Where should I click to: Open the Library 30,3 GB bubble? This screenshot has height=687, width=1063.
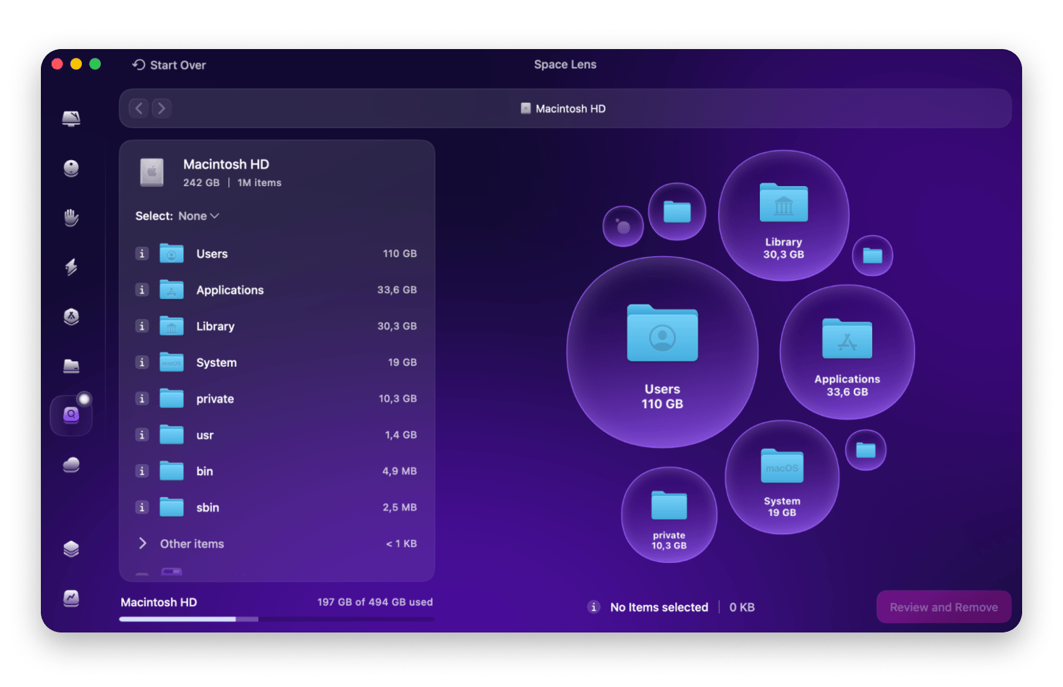click(x=784, y=215)
